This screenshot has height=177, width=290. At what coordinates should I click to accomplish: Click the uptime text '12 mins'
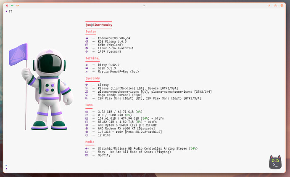pyautogui.click(x=104, y=135)
